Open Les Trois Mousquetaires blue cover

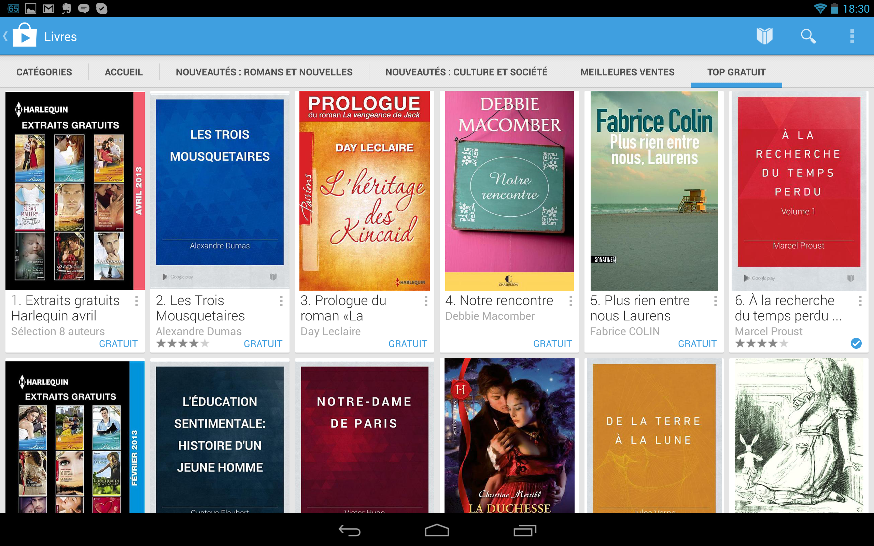tap(220, 191)
